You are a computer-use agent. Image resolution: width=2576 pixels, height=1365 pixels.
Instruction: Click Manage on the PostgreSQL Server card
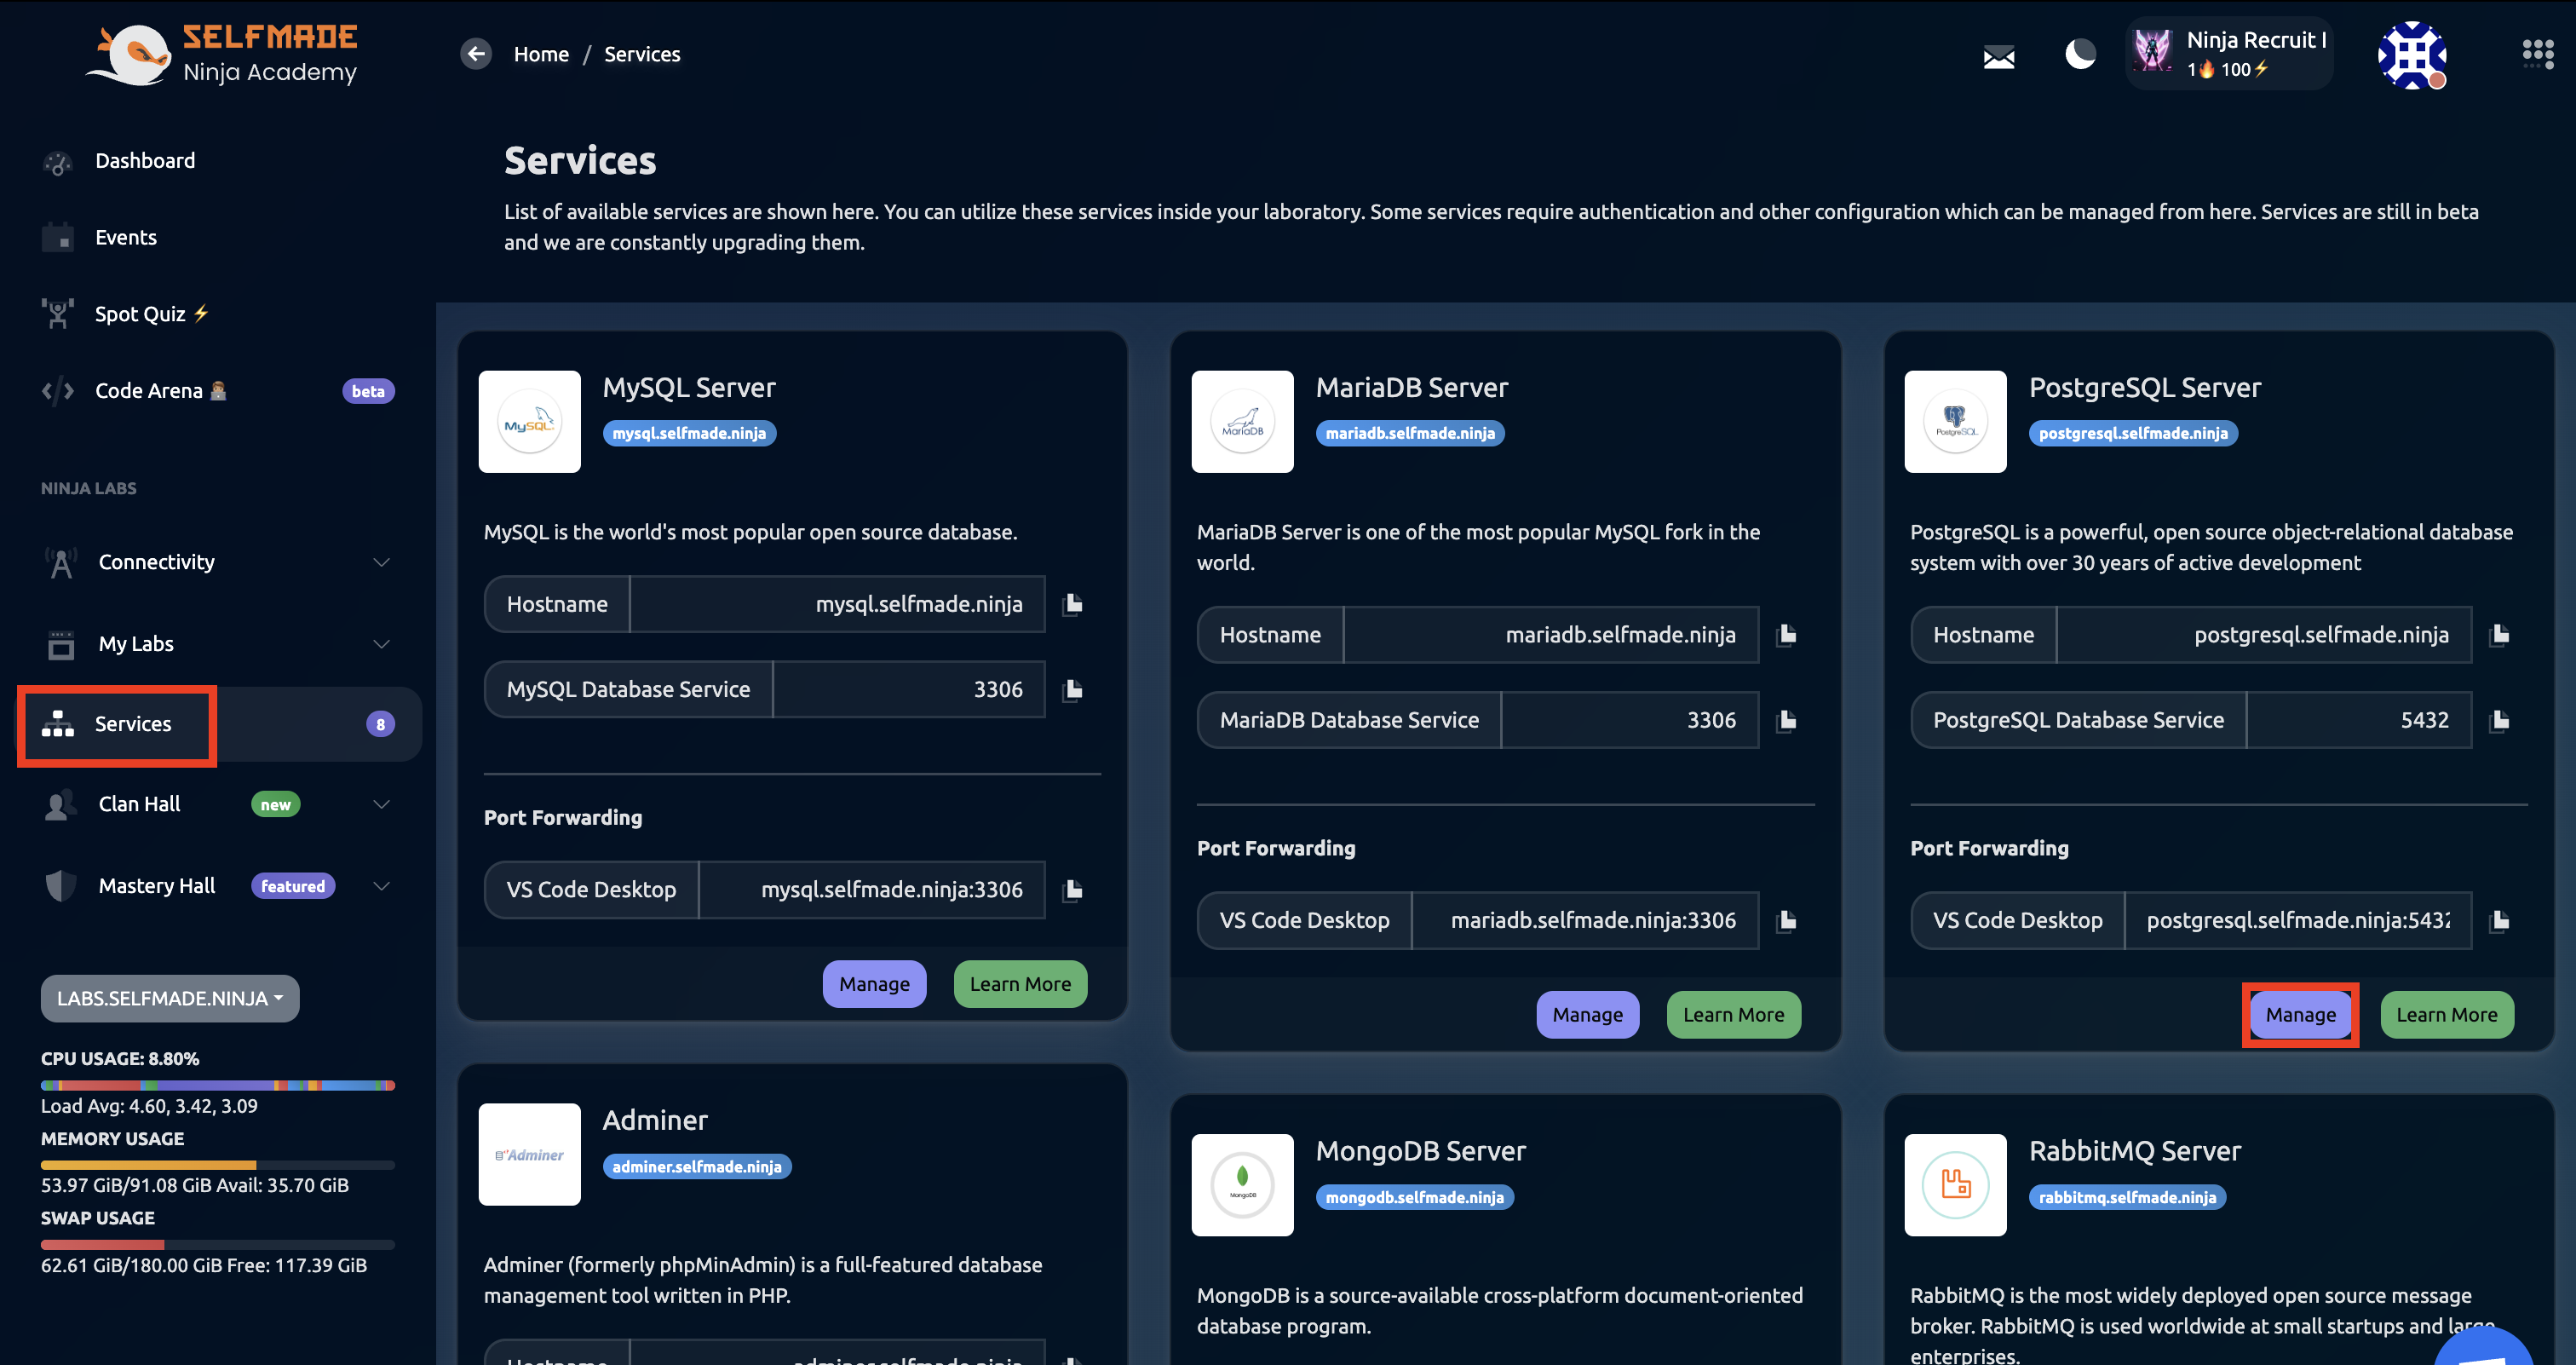click(2300, 1015)
